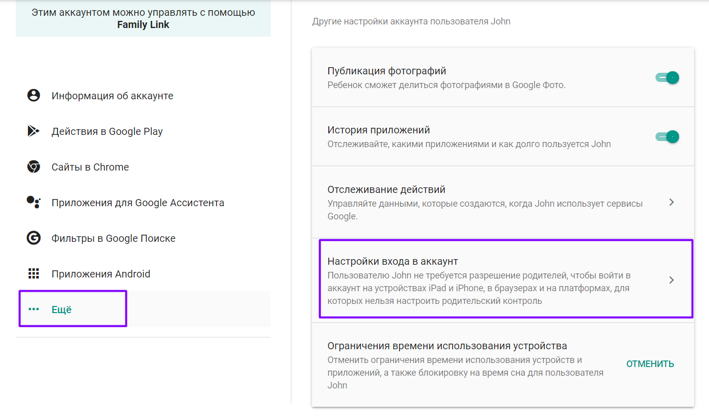Click the Google Search G icon
Viewport: 709px width, 419px height.
(x=34, y=238)
